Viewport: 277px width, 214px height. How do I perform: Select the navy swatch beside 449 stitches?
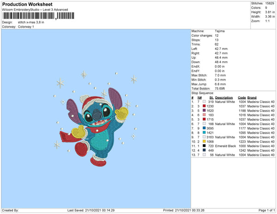point(204,150)
